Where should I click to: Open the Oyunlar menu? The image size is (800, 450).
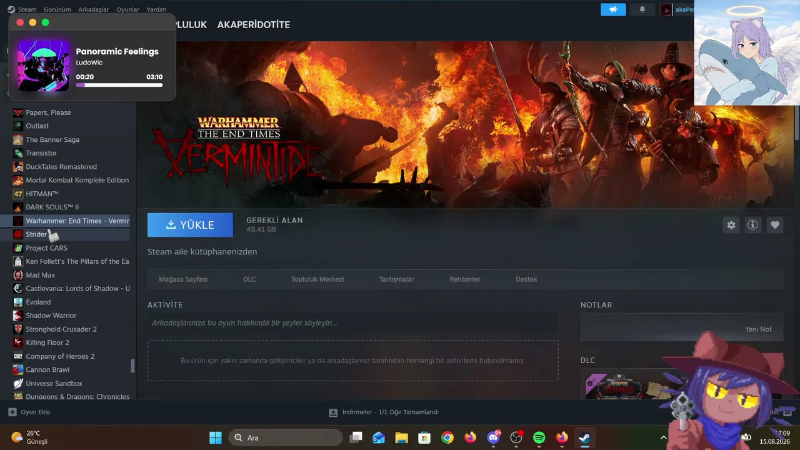click(x=128, y=9)
